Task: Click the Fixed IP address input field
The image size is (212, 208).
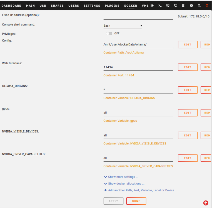Action: pos(138,17)
